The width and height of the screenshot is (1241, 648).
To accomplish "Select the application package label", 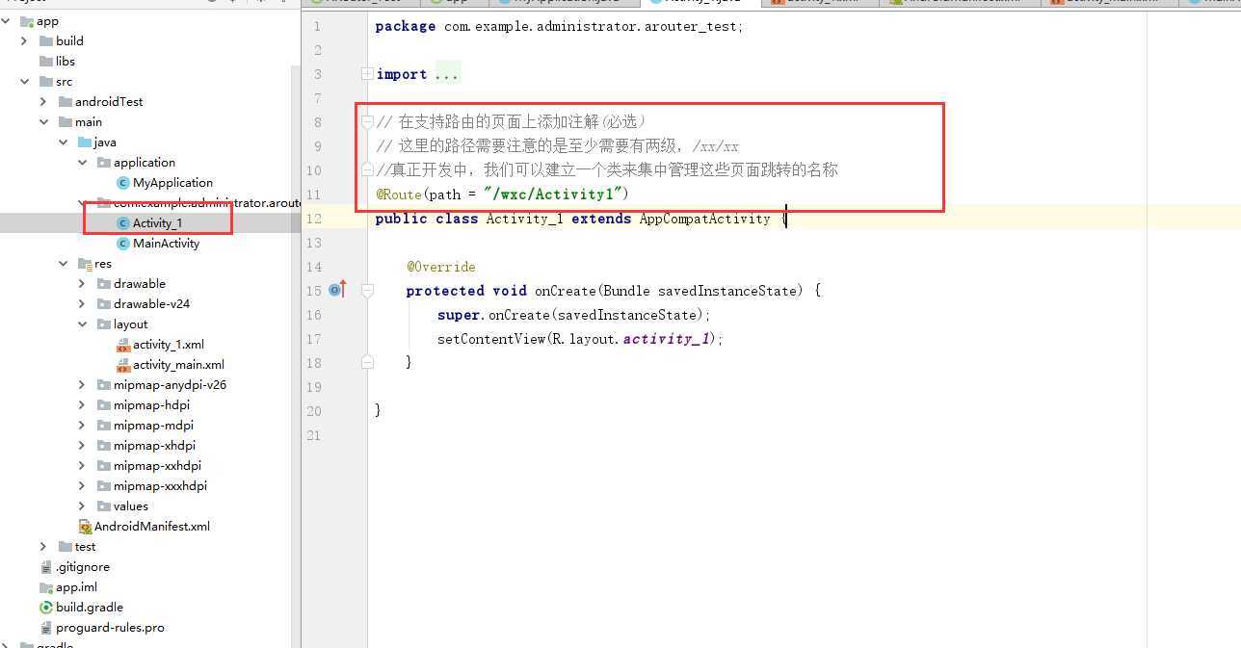I will click(x=145, y=163).
